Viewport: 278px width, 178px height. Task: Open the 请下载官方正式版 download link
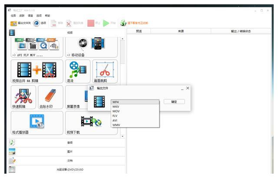coord(134,23)
